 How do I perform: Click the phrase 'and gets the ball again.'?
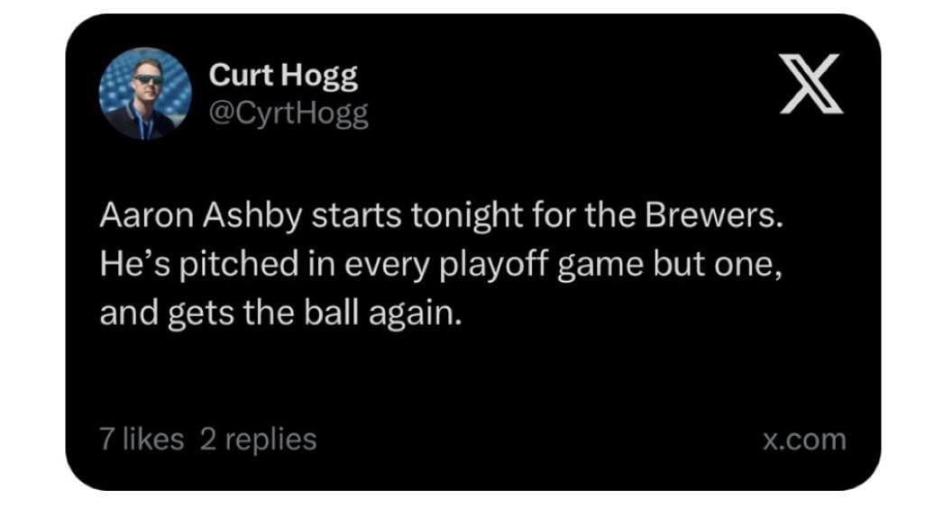[x=279, y=313]
